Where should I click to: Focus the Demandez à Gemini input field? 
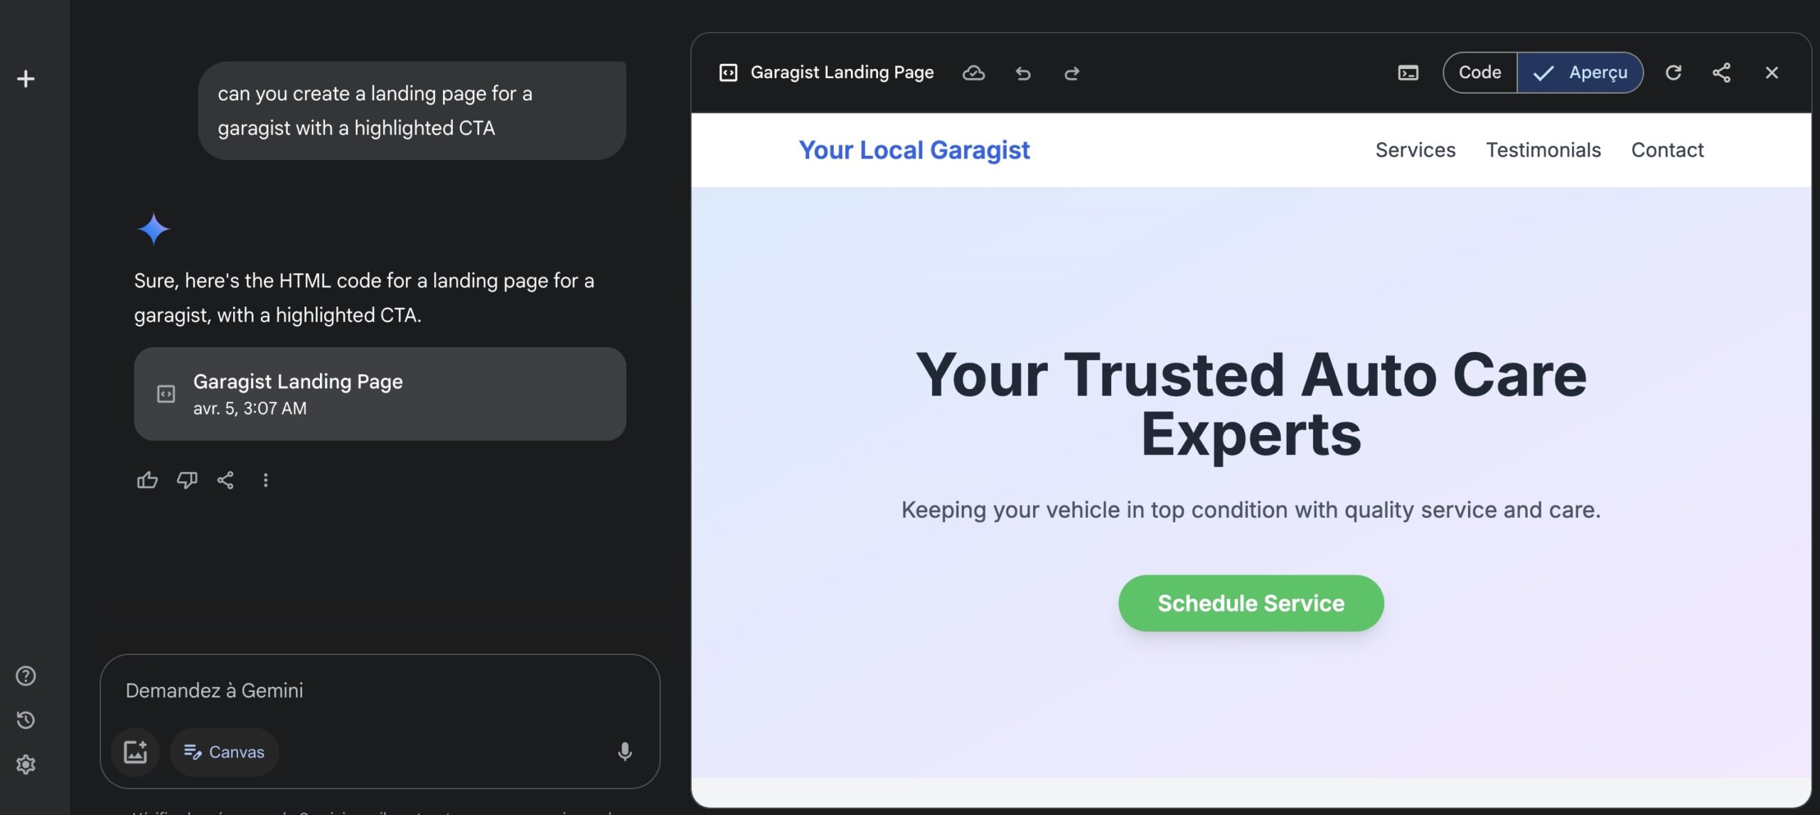coord(380,691)
